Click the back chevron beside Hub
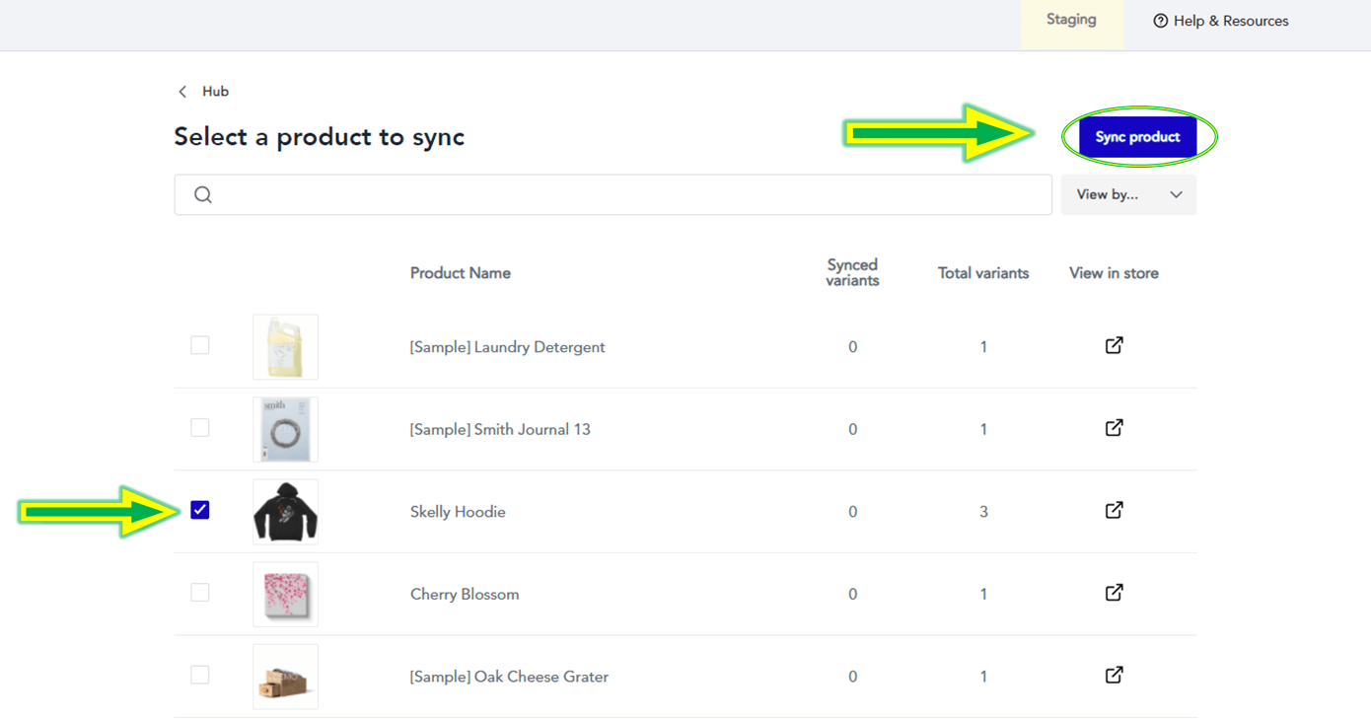 182,92
